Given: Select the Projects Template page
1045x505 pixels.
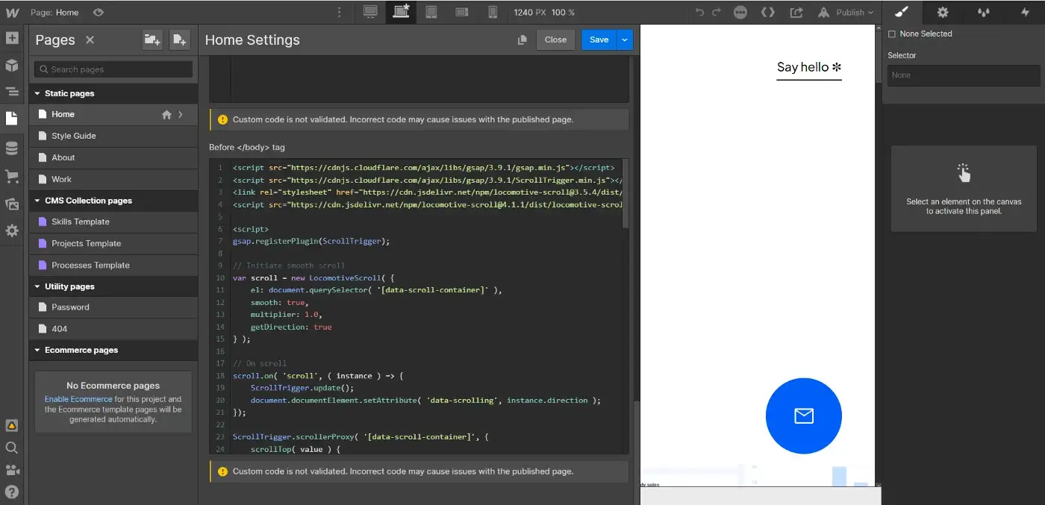Looking at the screenshot, I should click(x=84, y=243).
